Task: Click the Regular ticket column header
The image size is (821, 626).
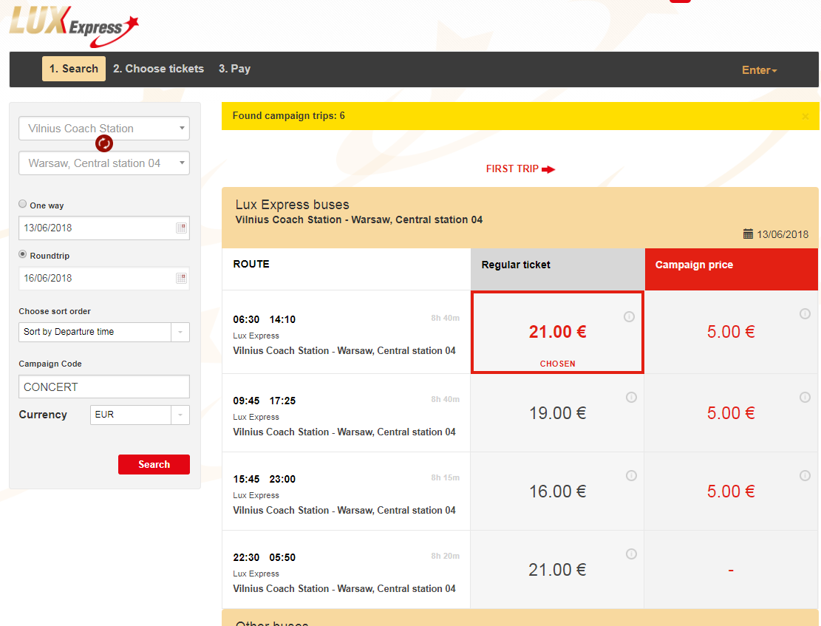Action: coord(558,269)
